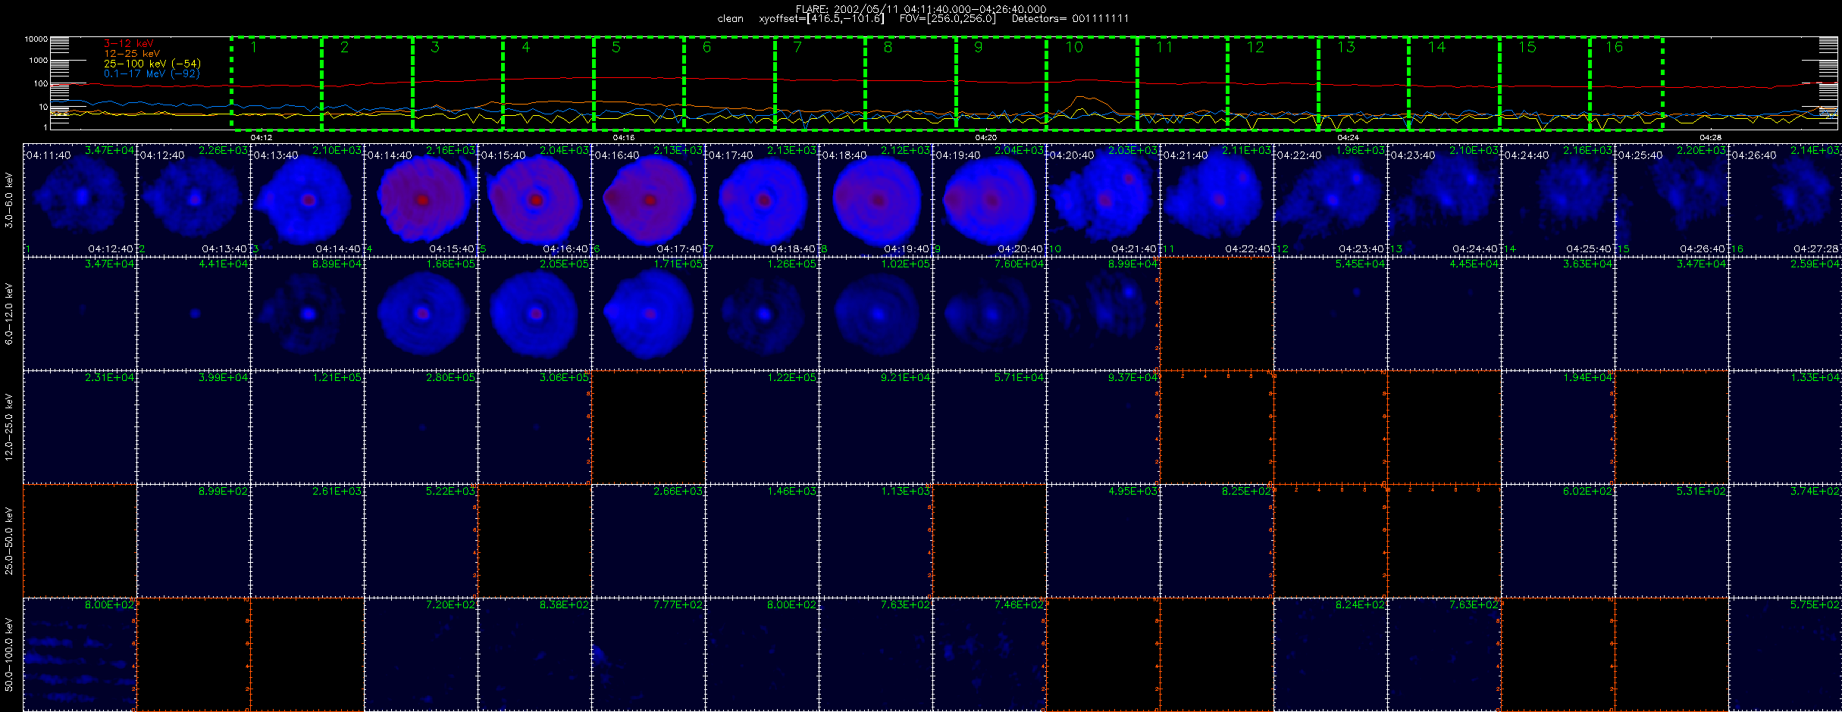Open the 3.0-6.0 keV image starting 04:11:40

click(x=80, y=200)
